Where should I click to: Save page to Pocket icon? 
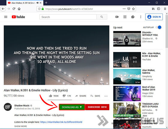[129, 9]
